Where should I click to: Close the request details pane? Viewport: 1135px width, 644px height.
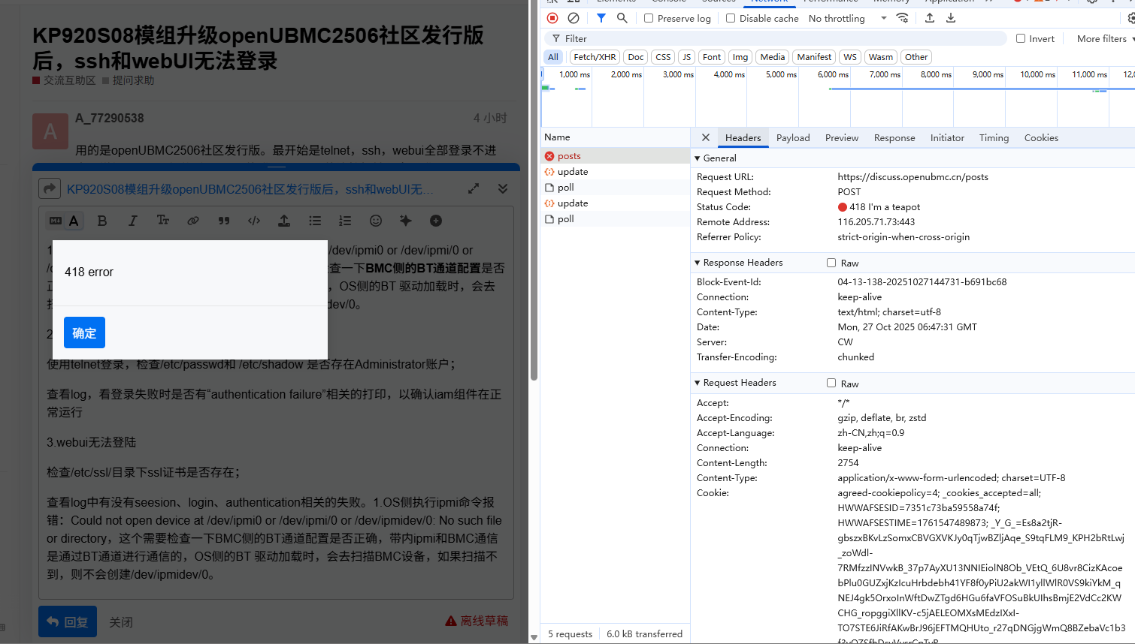pos(706,137)
